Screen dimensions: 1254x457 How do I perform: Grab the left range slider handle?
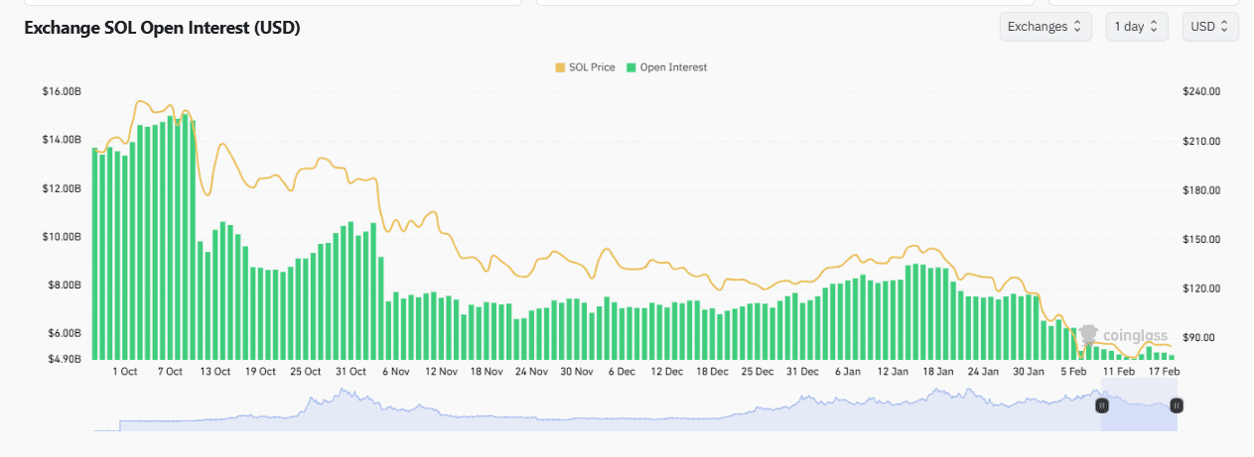coord(1101,404)
